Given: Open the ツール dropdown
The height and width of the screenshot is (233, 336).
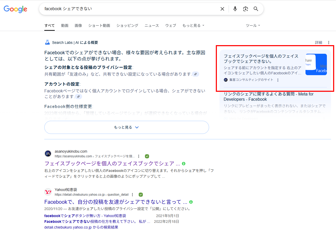Looking at the screenshot, I should tap(253, 26).
